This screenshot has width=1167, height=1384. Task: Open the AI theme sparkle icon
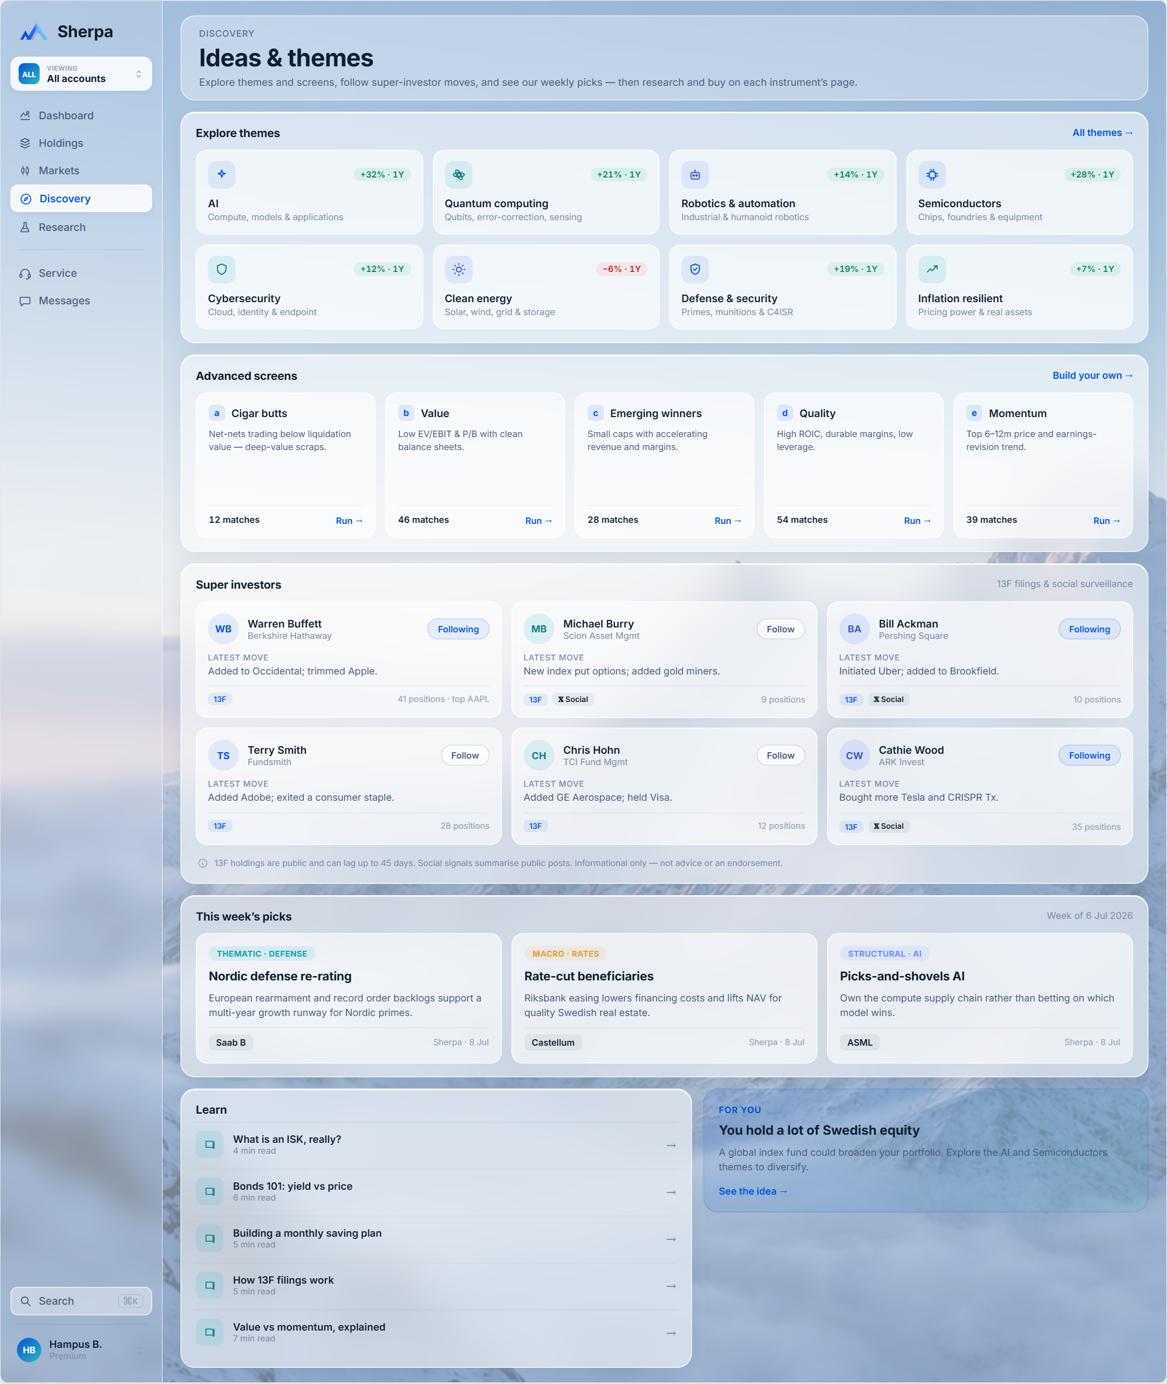(x=222, y=175)
